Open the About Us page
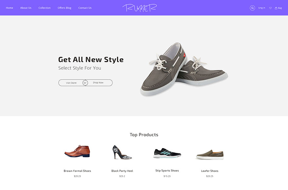The height and width of the screenshot is (190, 288). pos(26,8)
